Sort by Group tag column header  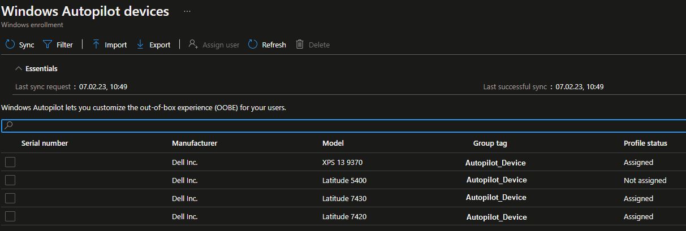[490, 143]
